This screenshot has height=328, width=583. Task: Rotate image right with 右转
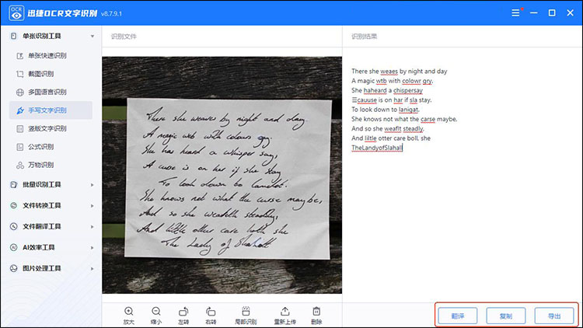211,311
